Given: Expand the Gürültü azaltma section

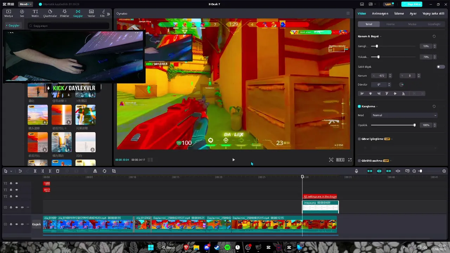Looking at the screenshot, I should pyautogui.click(x=391, y=161).
